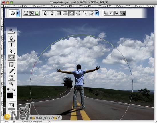Select the Line shape tool
This screenshot has width=157, height=123.
tap(85, 13)
